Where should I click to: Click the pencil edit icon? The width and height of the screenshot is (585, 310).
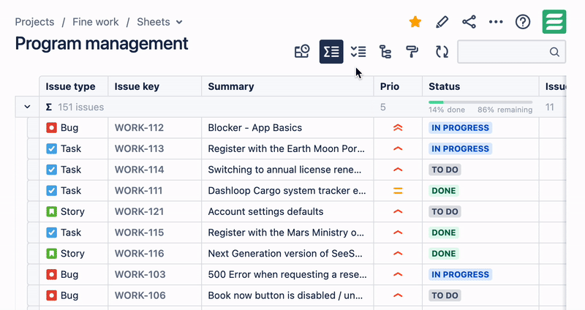442,22
